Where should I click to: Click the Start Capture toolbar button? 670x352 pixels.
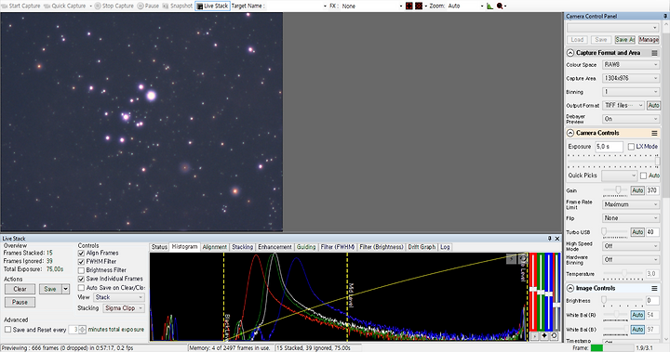click(x=20, y=6)
